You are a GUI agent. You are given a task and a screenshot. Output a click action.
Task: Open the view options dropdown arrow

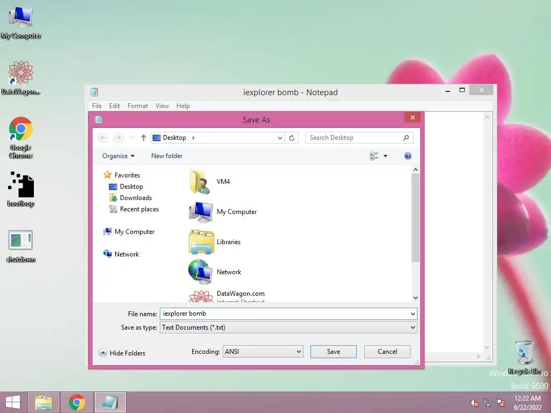coord(385,156)
